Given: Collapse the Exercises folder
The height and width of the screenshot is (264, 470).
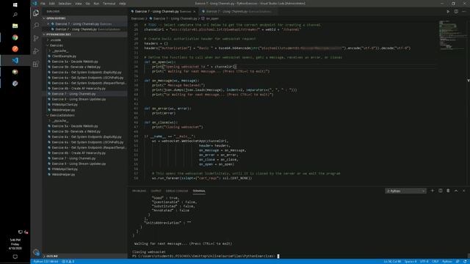Looking at the screenshot, I should coord(85,45).
